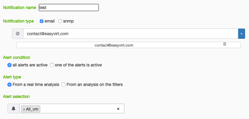The height and width of the screenshot is (119, 249).
Task: Click the 'Alert condition' heading
Action: click(17, 57)
